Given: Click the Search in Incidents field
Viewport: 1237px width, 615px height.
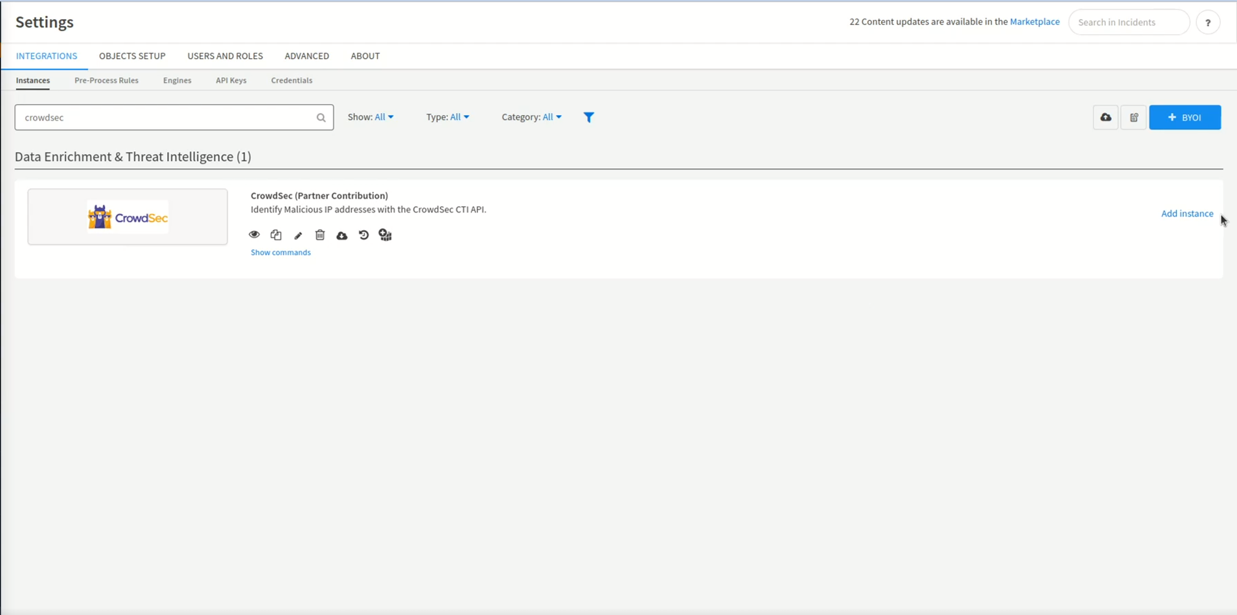Looking at the screenshot, I should (1129, 22).
